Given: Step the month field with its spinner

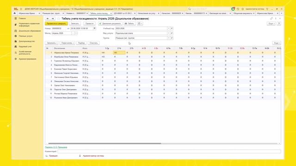Looking at the screenshot, I should tap(76, 33).
